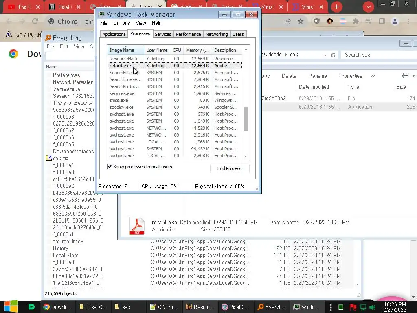This screenshot has height=313, width=417.
Task: Click the Explorer search box
Action: pyautogui.click(x=379, y=55)
